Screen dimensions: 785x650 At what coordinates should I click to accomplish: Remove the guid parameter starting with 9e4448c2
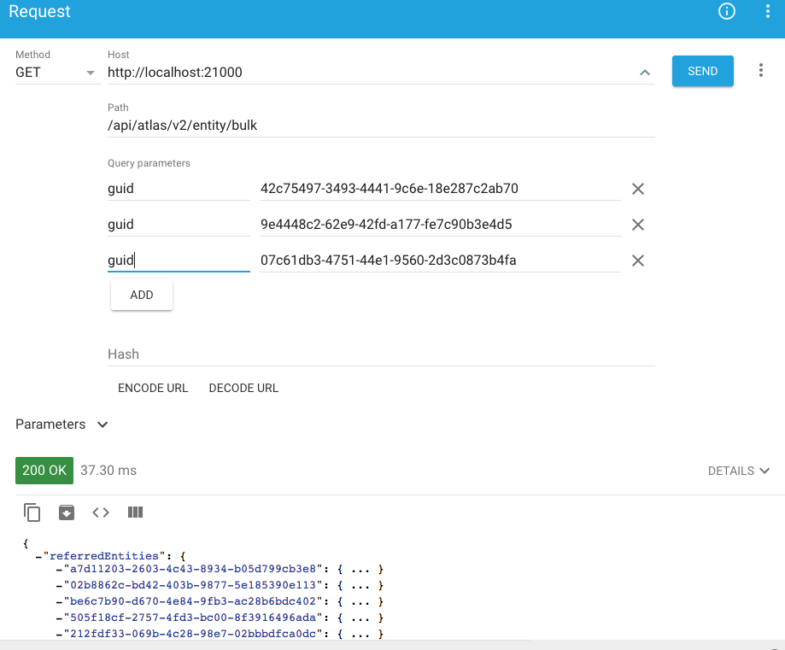pyautogui.click(x=637, y=225)
